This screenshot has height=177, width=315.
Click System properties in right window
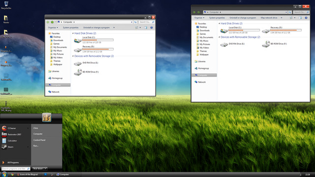tap(217, 18)
